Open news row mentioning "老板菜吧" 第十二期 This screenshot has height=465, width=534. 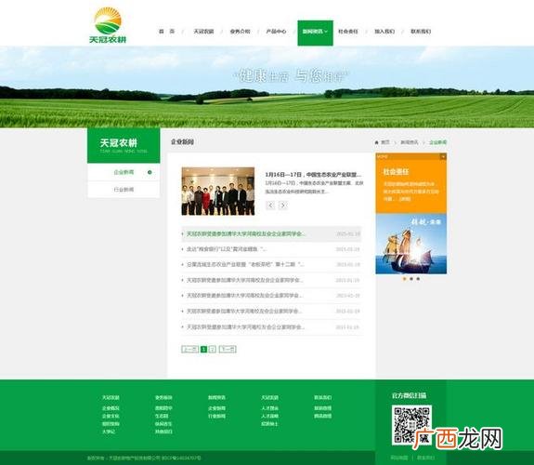pos(271,265)
